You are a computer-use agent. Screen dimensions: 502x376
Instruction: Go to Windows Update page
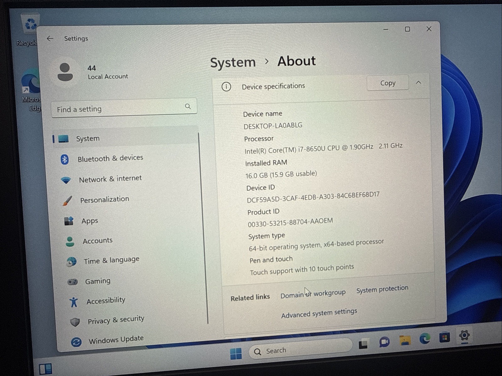pyautogui.click(x=116, y=340)
